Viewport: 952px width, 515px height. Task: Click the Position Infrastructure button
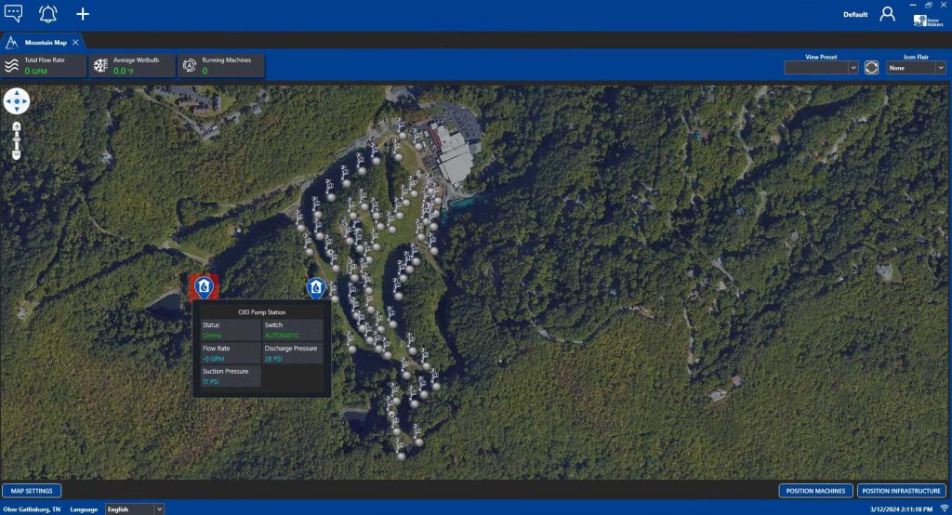point(901,491)
